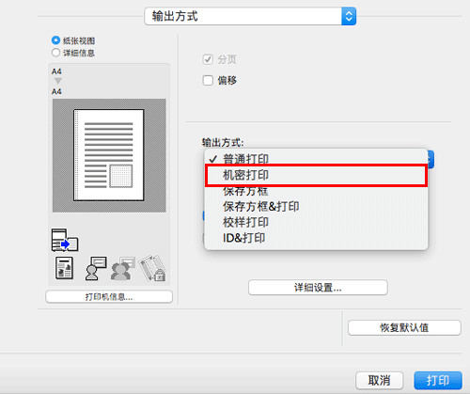Screen dimensions: 470x394
Task: Click the document layout icon below the preview
Action: click(64, 268)
